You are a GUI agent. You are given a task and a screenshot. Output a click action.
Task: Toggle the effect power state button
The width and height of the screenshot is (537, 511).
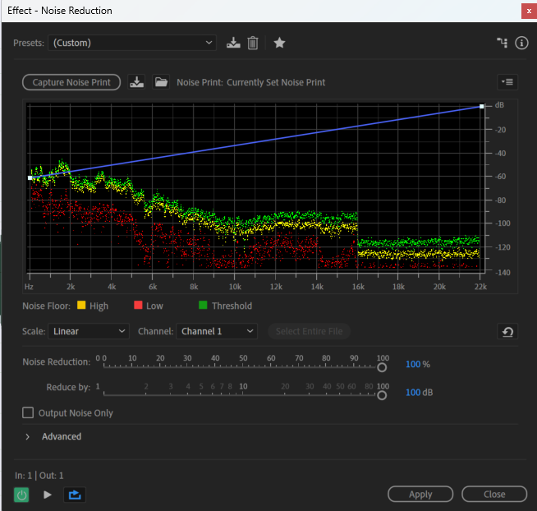click(x=22, y=495)
